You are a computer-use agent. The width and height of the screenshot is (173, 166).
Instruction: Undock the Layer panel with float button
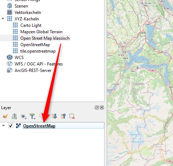[x=97, y=108]
